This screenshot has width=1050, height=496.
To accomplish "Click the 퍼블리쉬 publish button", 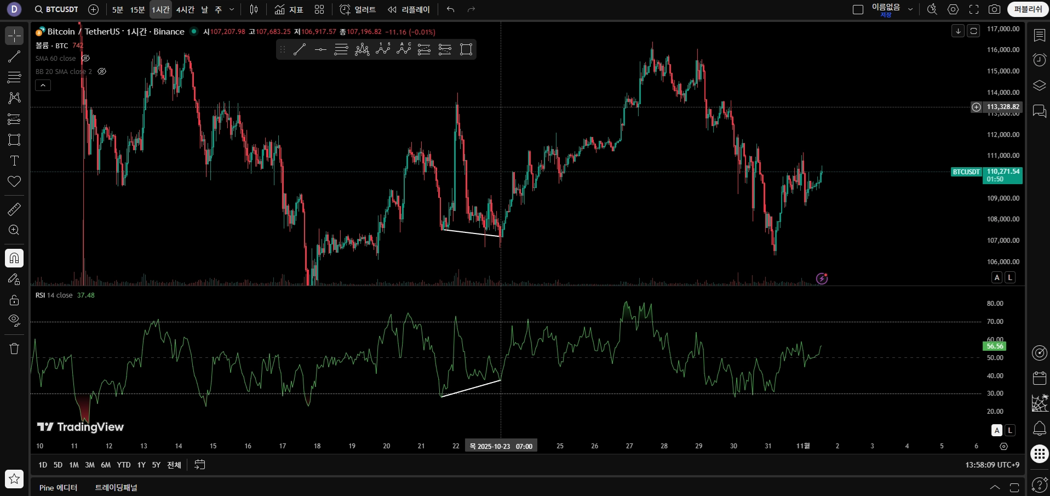I will pos(1028,9).
